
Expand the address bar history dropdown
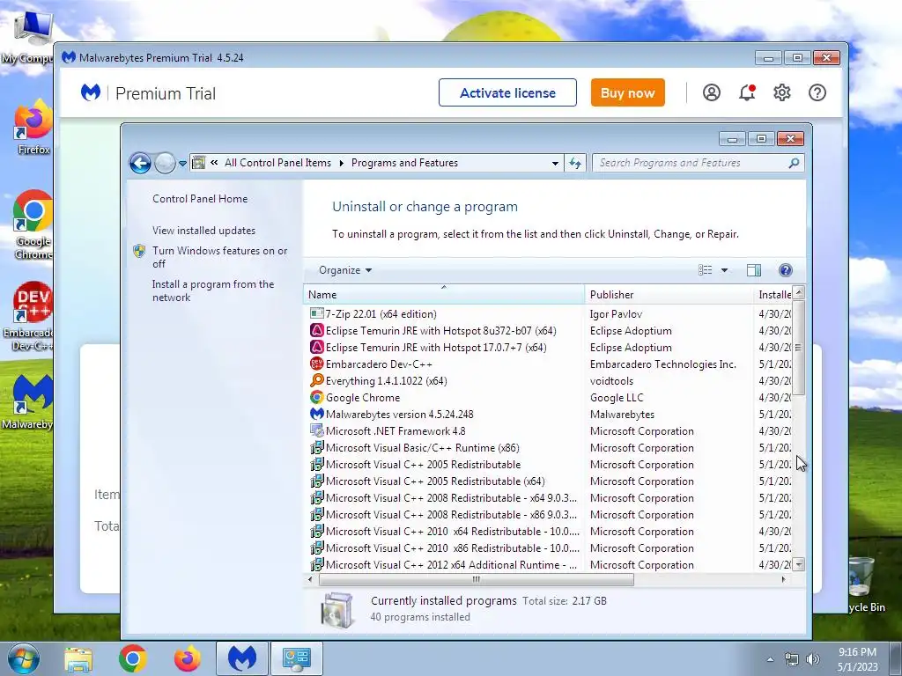click(x=555, y=163)
